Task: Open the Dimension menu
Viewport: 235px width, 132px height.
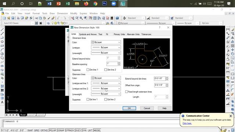Action: click(x=62, y=14)
